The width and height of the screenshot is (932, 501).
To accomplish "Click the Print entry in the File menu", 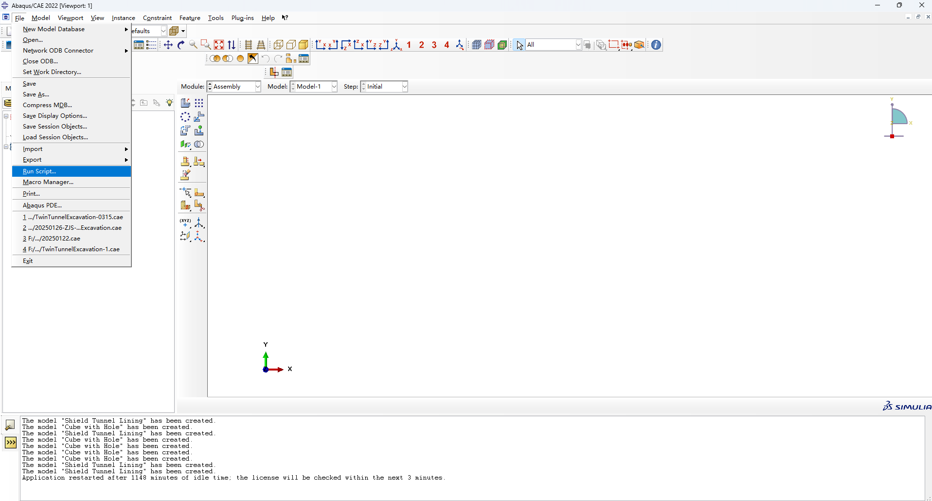I will [x=72, y=194].
